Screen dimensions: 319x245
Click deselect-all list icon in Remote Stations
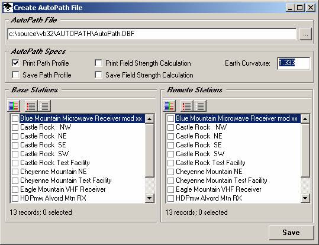(200, 106)
